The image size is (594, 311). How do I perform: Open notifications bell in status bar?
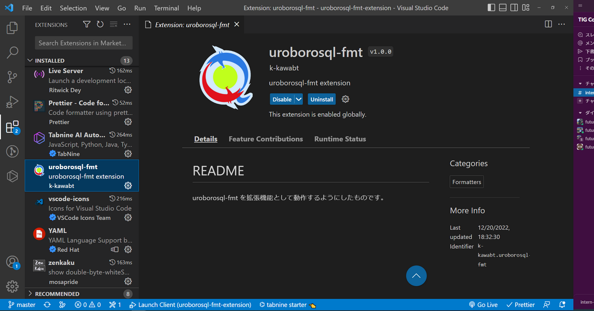pyautogui.click(x=562, y=305)
